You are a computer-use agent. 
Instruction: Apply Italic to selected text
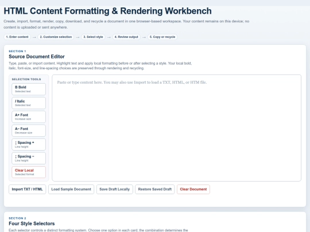[x=29, y=103]
